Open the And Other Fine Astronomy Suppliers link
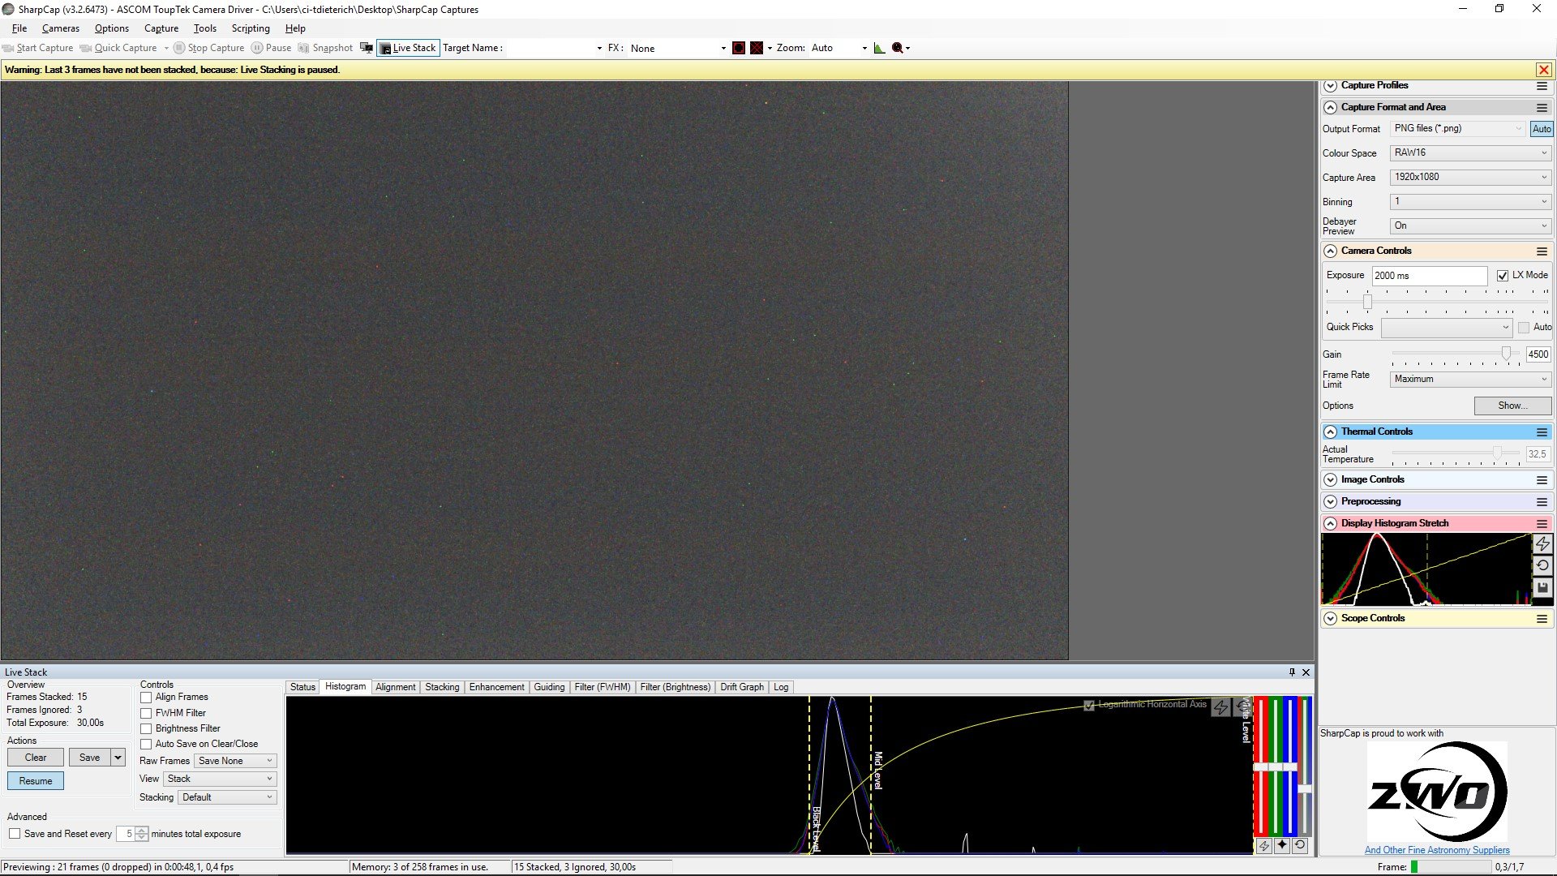Viewport: 1557px width, 876px height. tap(1437, 850)
